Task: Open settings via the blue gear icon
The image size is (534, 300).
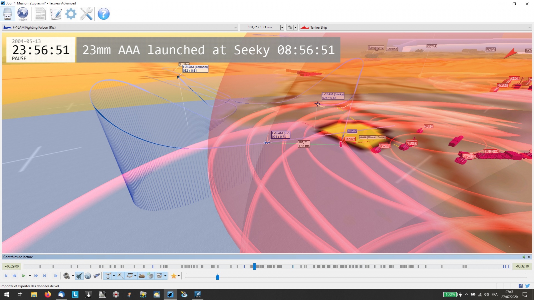Action: [x=71, y=14]
